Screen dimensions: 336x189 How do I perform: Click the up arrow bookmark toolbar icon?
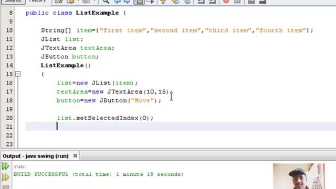[x=163, y=2]
